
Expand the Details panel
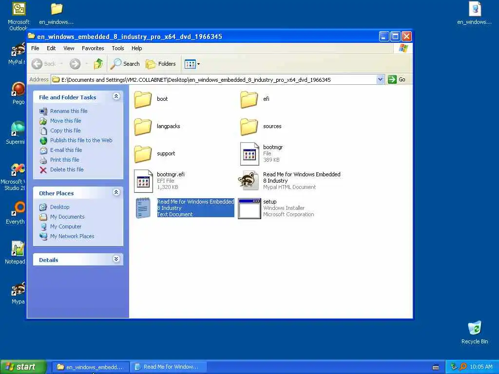click(116, 259)
